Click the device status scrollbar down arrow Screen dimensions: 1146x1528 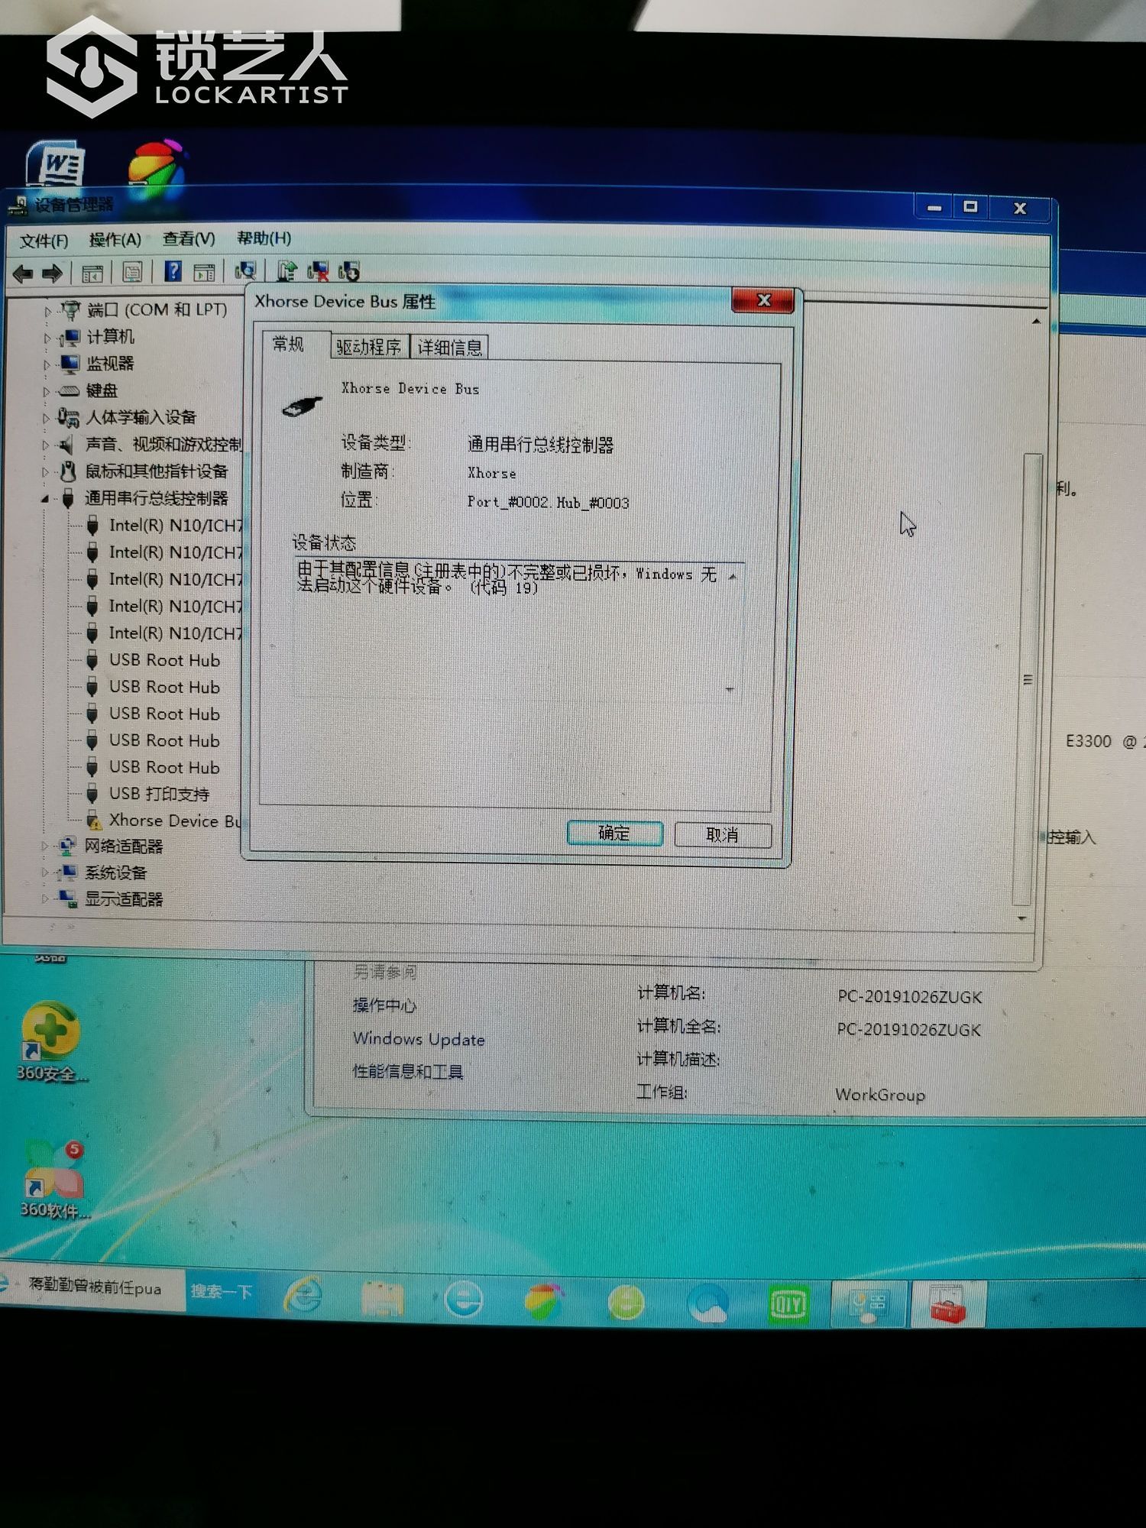[x=730, y=688]
